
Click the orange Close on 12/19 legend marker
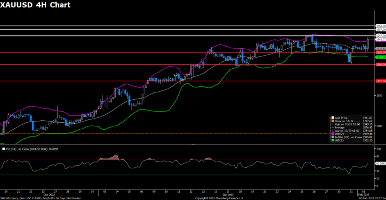(333, 121)
